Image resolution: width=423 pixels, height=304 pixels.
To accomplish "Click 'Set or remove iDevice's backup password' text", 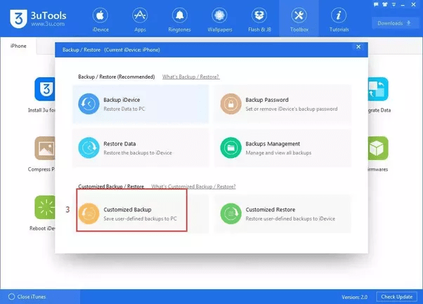I will click(292, 109).
